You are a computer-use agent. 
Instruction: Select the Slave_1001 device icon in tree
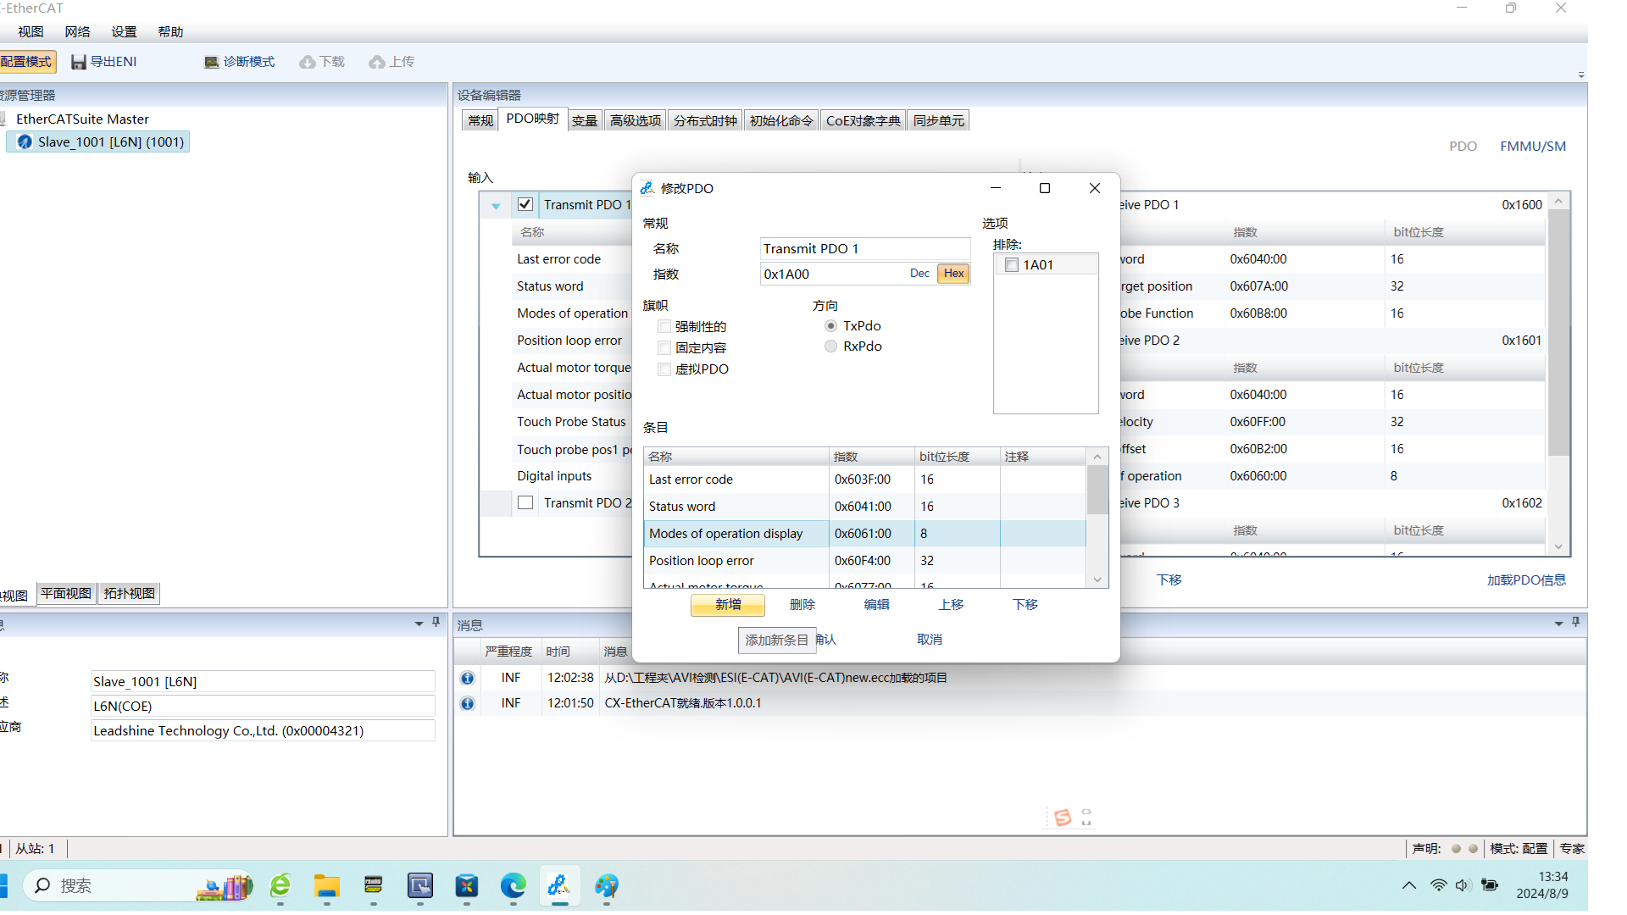click(25, 141)
